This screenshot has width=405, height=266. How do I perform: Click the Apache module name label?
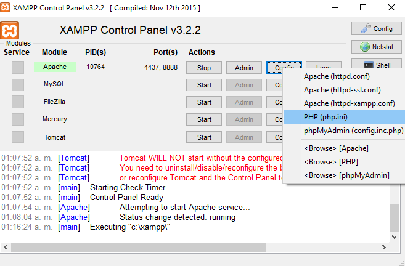coord(55,66)
